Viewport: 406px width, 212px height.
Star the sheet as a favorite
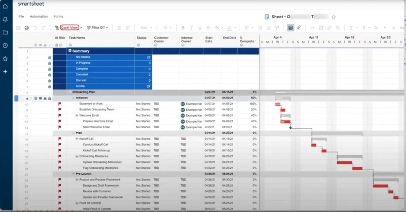point(333,17)
